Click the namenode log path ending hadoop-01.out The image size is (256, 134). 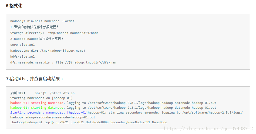tap(152, 103)
